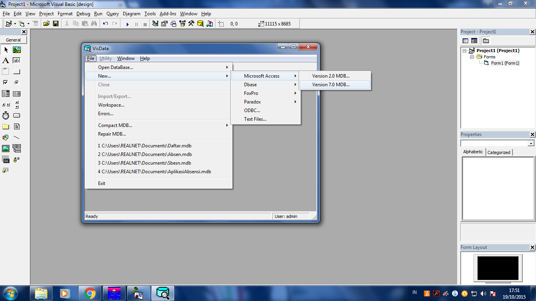Pick the Frame control in the toolbox
Viewport: 536px width, 301px height.
coord(6,71)
